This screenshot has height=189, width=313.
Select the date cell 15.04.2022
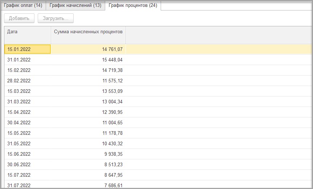[x=28, y=112]
